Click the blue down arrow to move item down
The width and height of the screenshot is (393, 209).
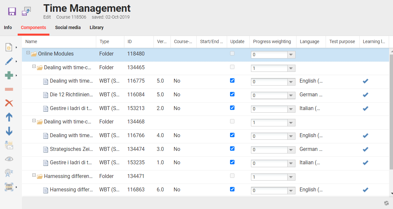point(9,131)
